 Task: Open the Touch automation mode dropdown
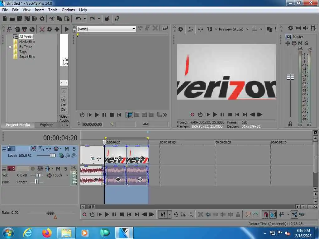tap(67, 176)
